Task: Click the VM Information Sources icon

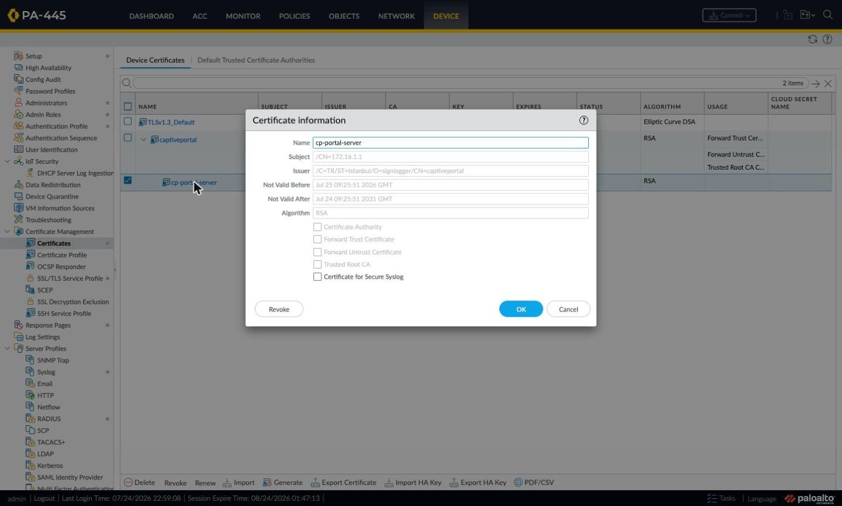Action: click(18, 208)
